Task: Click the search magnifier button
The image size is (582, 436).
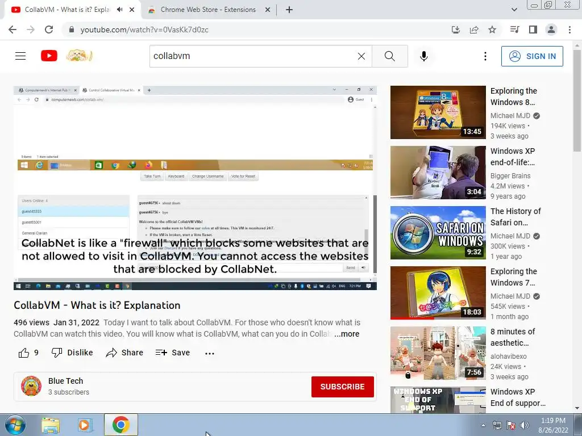Action: point(390,56)
